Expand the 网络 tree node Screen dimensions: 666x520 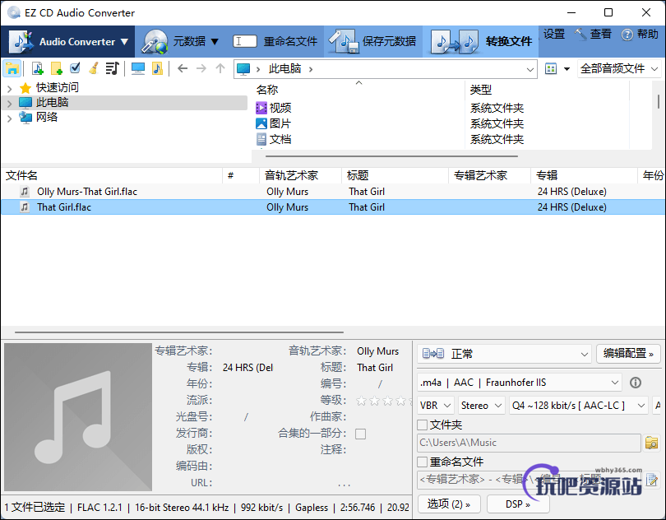[x=9, y=118]
